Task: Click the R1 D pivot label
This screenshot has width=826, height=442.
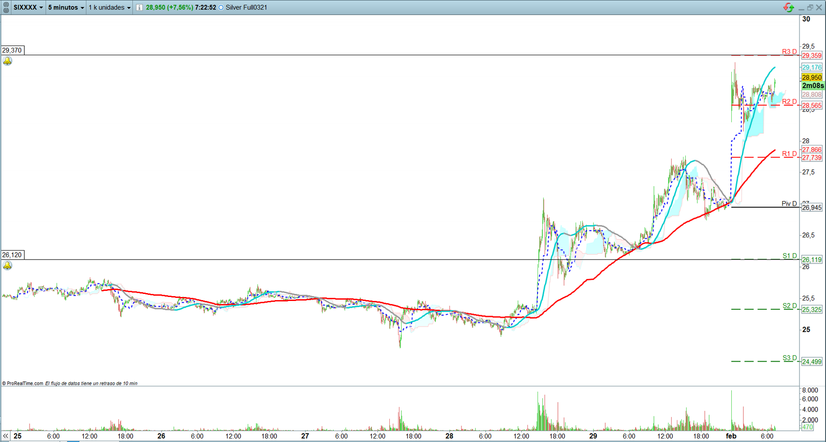Action: coord(789,154)
